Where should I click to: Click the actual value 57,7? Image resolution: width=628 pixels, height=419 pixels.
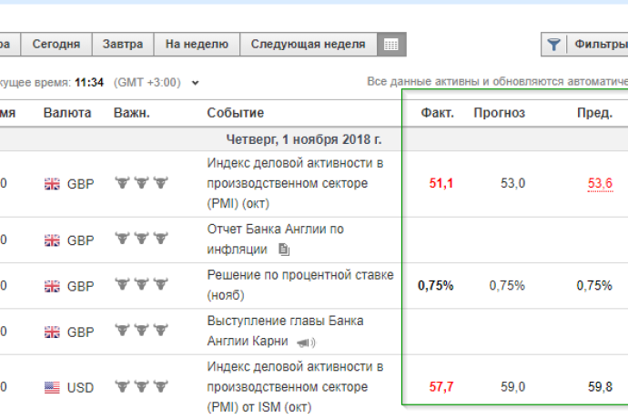pyautogui.click(x=441, y=387)
